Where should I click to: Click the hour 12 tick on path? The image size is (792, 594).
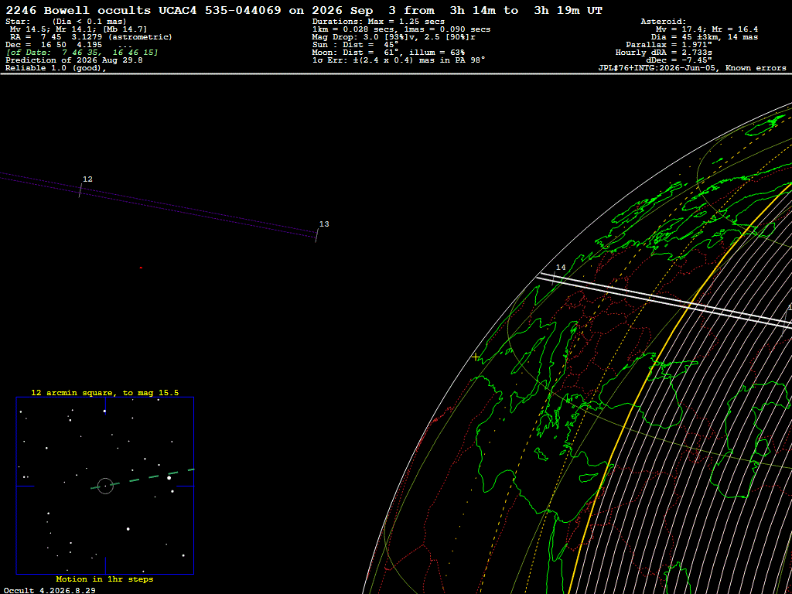[80, 190]
